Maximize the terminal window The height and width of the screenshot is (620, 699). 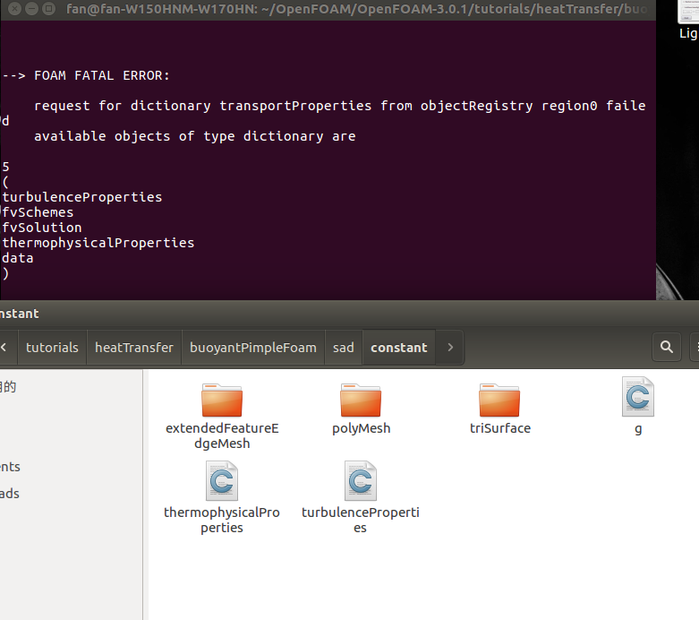click(x=48, y=8)
